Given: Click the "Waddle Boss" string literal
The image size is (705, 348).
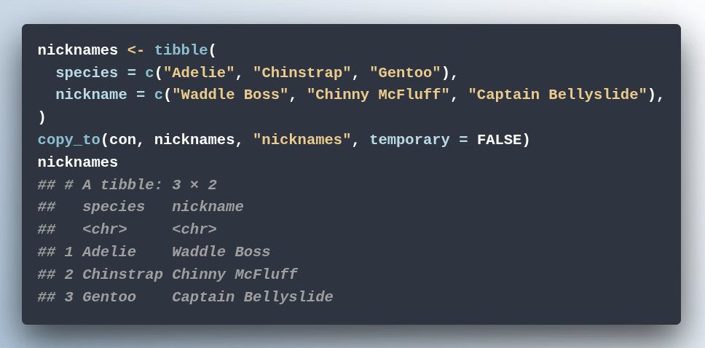Looking at the screenshot, I should tap(230, 95).
